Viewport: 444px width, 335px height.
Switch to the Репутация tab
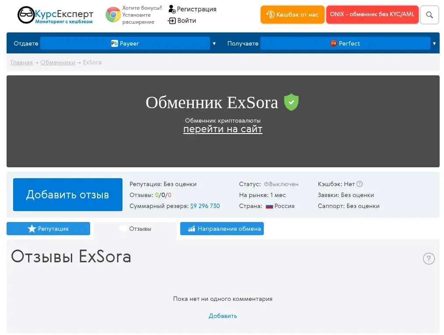click(x=48, y=229)
